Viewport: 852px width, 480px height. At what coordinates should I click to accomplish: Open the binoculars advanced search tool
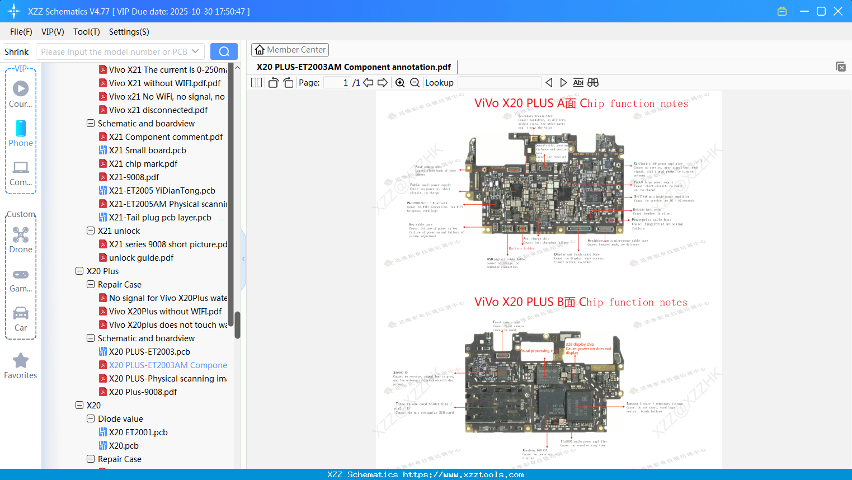coord(592,82)
